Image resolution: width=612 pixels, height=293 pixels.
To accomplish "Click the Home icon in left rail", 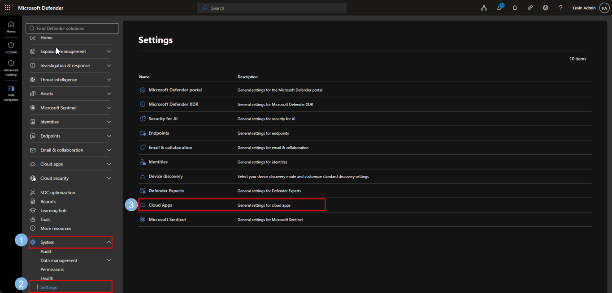I will 11,25.
